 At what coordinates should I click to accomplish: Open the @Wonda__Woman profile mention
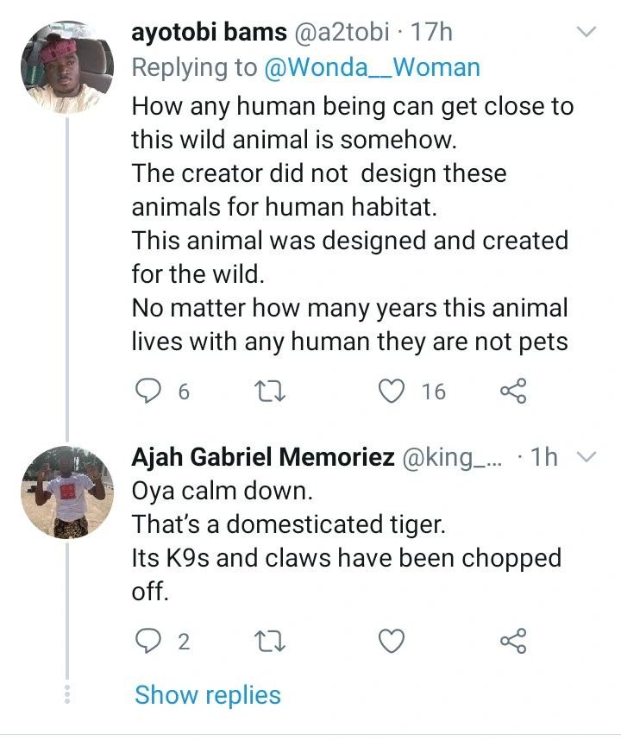coord(372,68)
